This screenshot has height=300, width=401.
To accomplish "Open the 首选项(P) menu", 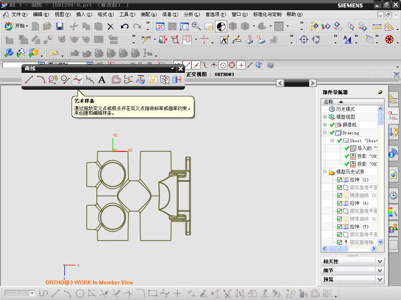I will point(215,14).
